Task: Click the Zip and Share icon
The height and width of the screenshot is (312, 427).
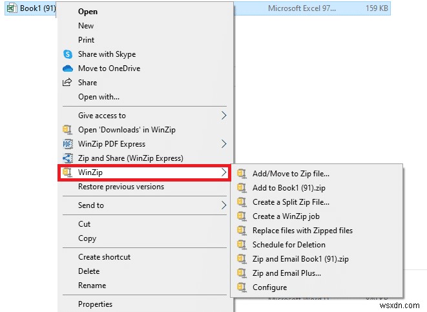Action: [x=66, y=158]
